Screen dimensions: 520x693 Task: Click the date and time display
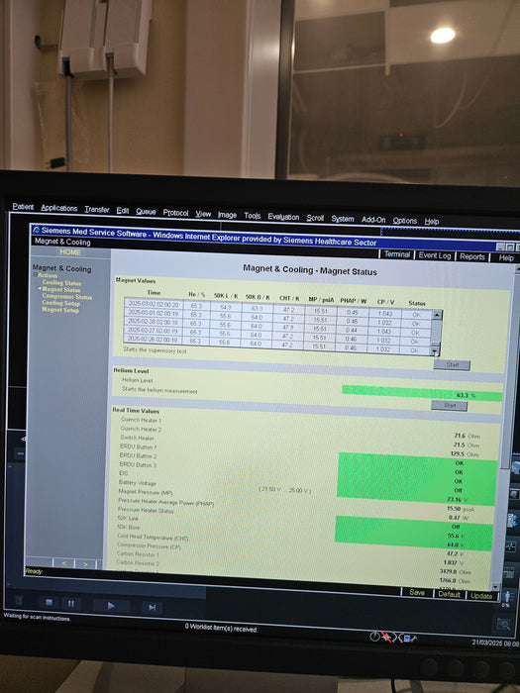click(x=495, y=643)
